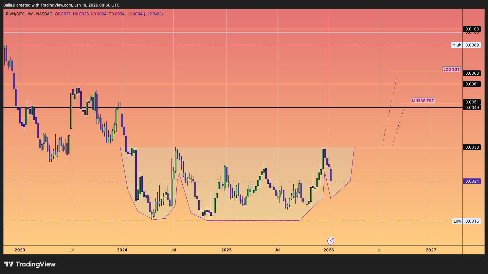Click the 1W interval text
The width and height of the screenshot is (488, 274).
point(30,14)
